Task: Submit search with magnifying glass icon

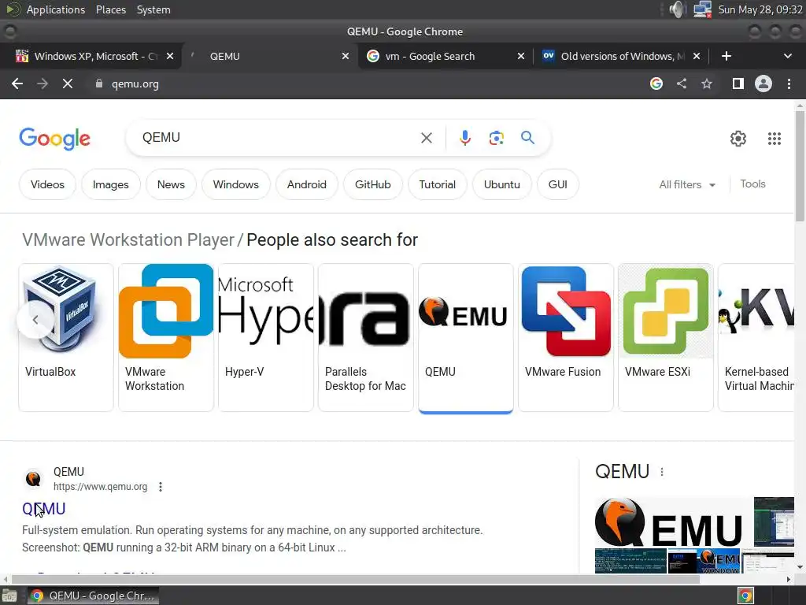Action: coord(527,138)
